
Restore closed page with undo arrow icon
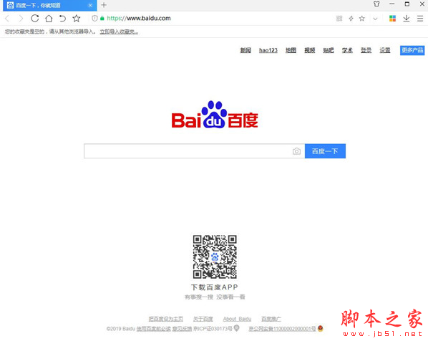(x=62, y=19)
